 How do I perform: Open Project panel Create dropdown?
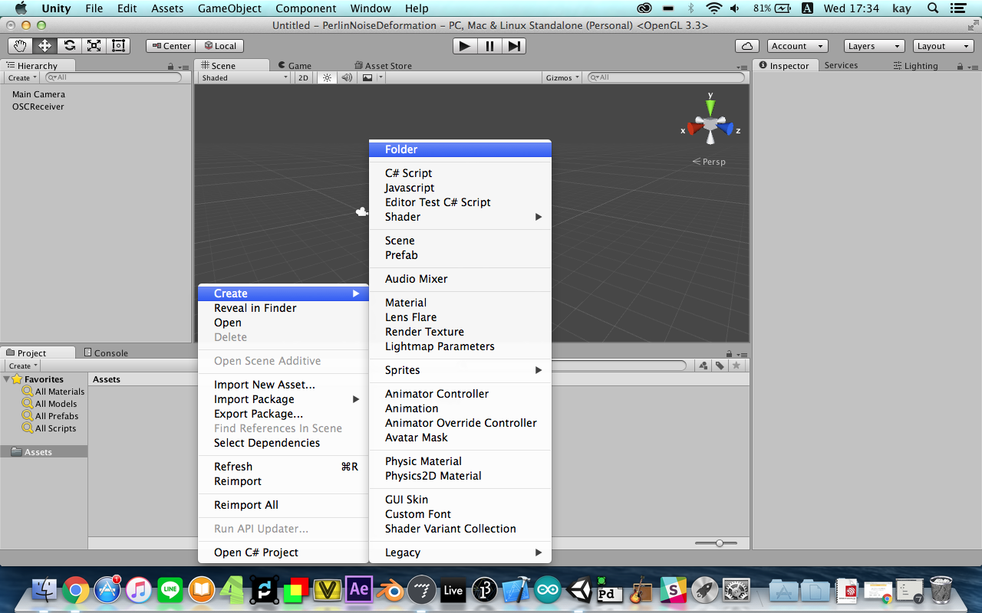[23, 366]
